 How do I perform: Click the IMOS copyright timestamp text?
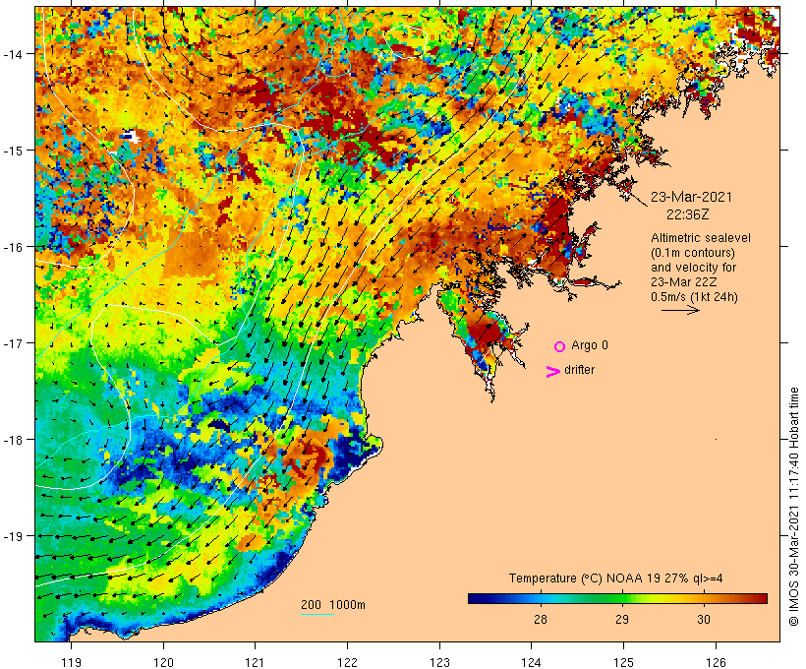[x=793, y=507]
